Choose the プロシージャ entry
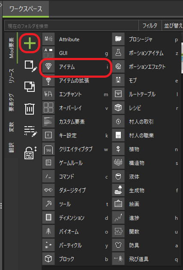The height and width of the screenshot is (270, 183). click(146, 39)
